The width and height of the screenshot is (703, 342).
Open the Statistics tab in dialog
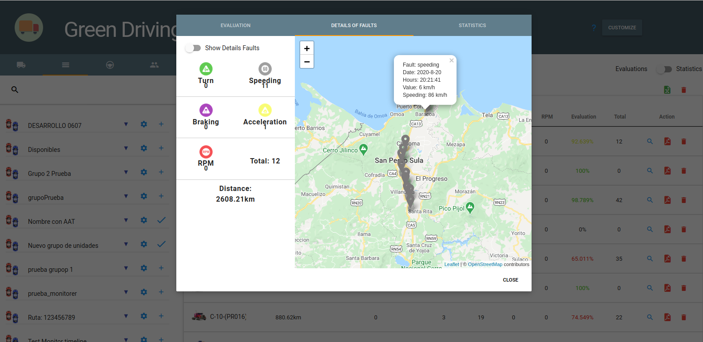tap(472, 25)
